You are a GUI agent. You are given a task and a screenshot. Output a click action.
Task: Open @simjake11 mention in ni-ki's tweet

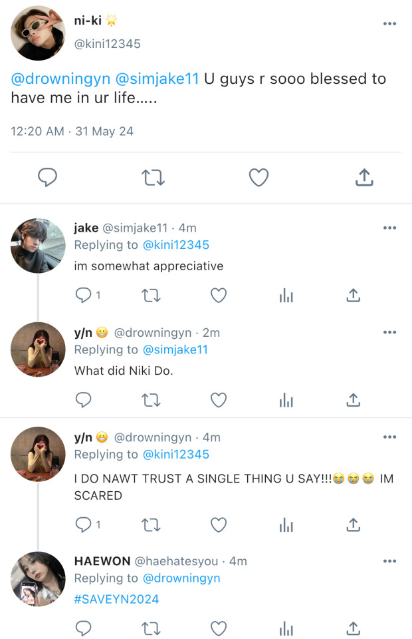(157, 79)
